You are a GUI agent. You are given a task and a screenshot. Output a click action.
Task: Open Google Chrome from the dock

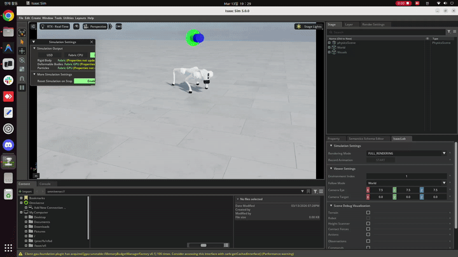pyautogui.click(x=8, y=16)
